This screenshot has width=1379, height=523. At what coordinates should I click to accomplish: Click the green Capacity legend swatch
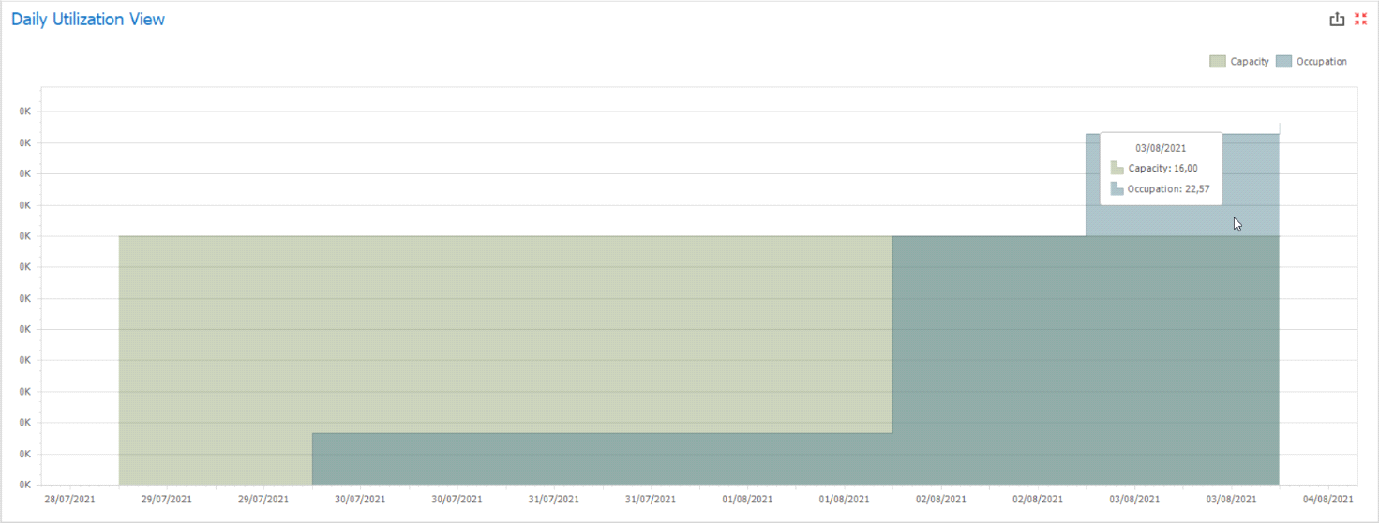tap(1218, 62)
